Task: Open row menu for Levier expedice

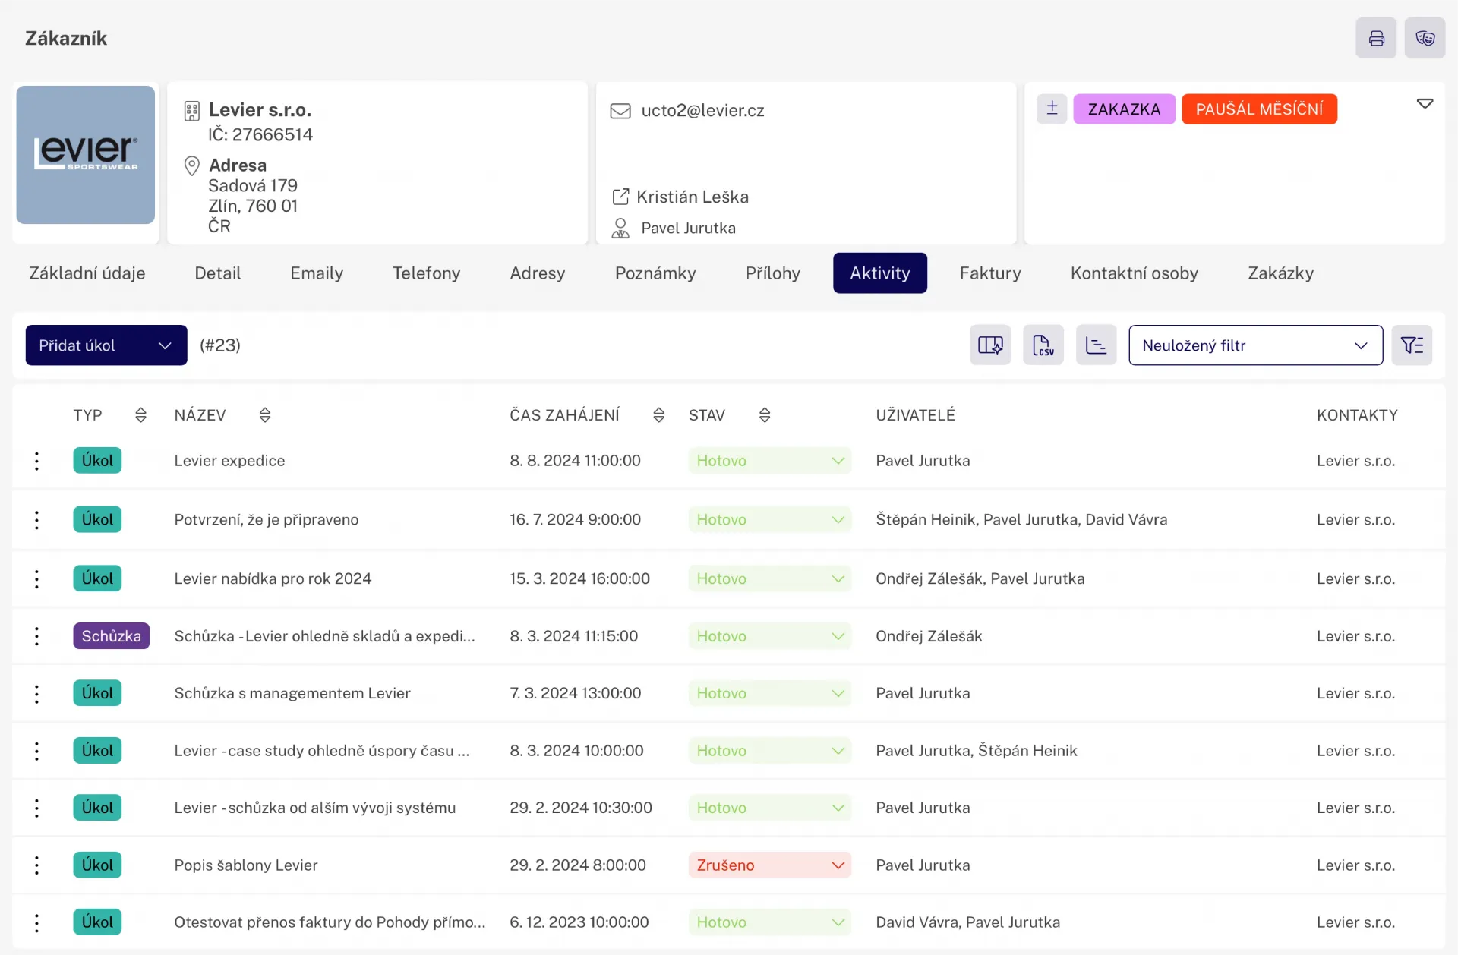Action: tap(36, 461)
